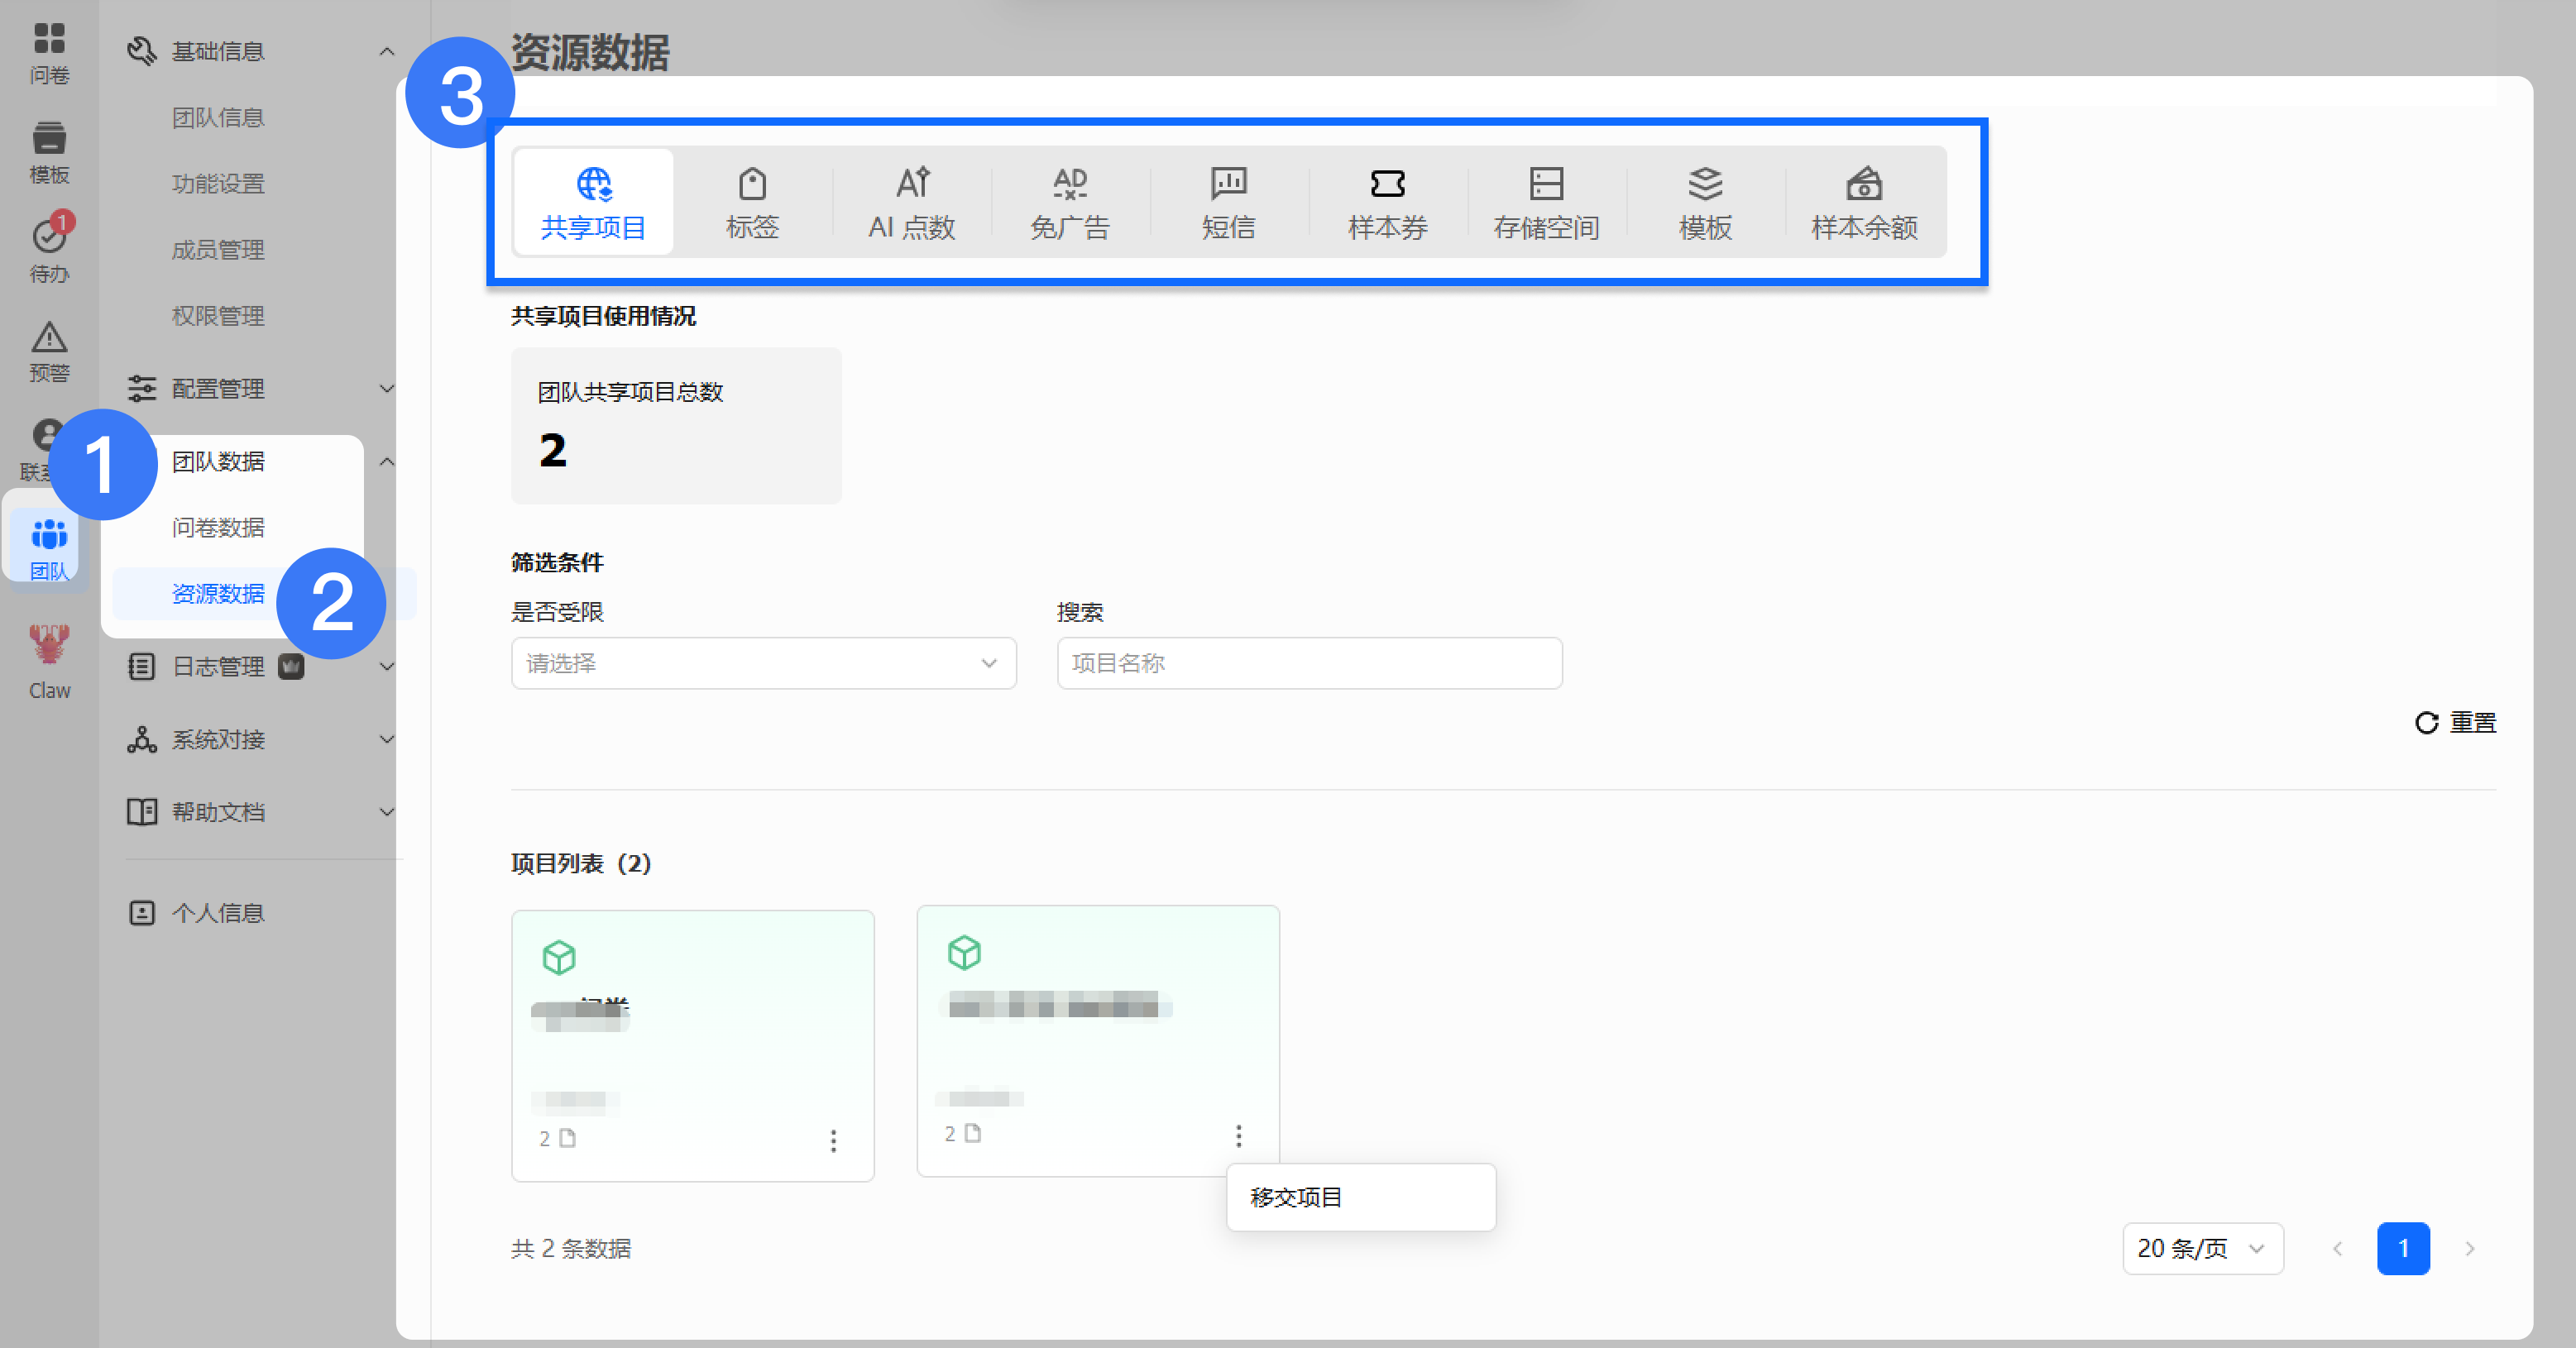Open the 团队 section in the left rail
2576x1348 pixels.
point(49,549)
